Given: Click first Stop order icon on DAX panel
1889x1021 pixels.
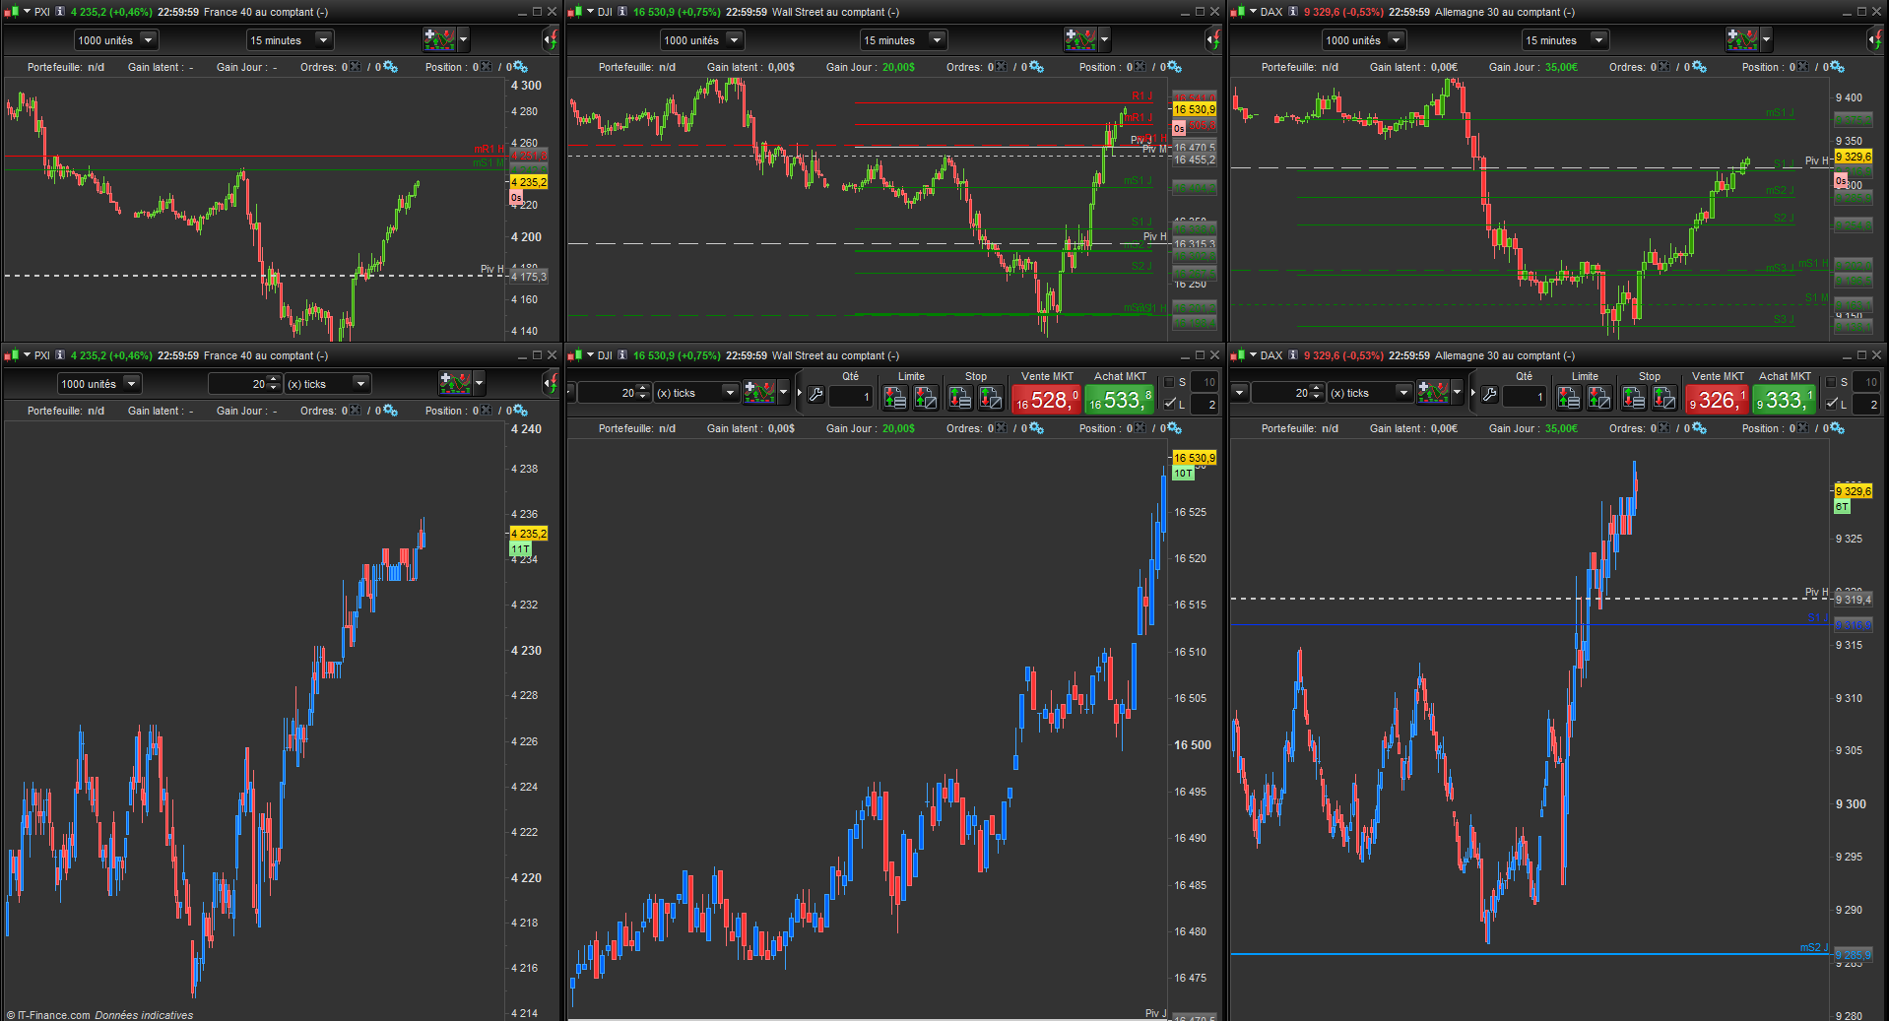Looking at the screenshot, I should tap(1633, 398).
